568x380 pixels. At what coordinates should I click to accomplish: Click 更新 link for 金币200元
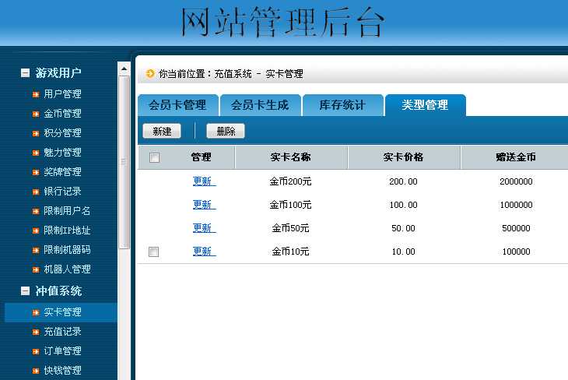tap(205, 181)
